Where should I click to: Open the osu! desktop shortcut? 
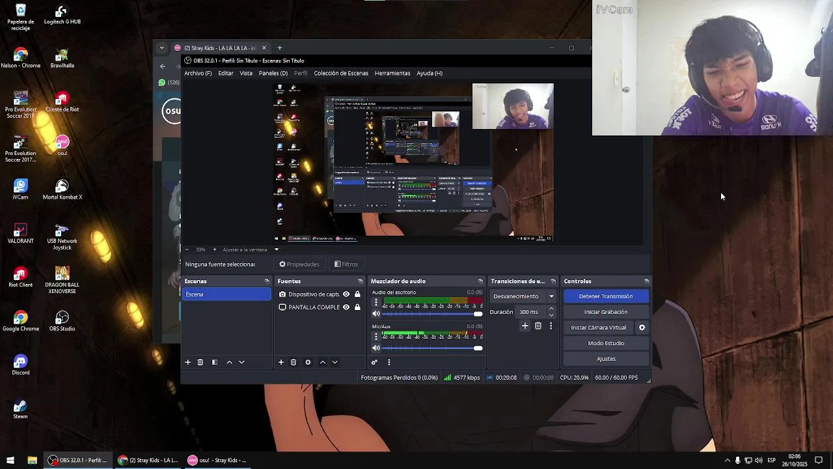coord(62,145)
